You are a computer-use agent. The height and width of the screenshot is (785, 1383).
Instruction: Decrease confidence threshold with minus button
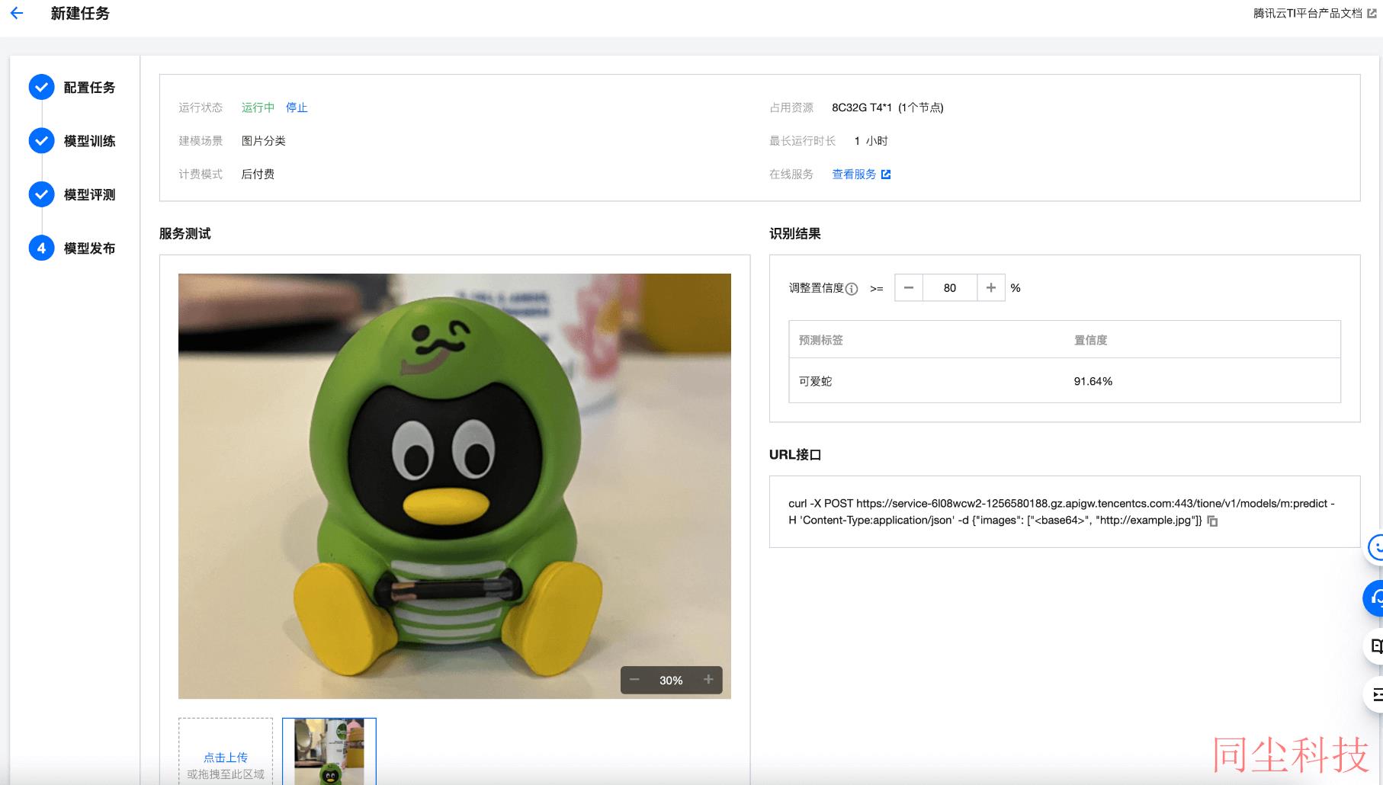click(908, 288)
